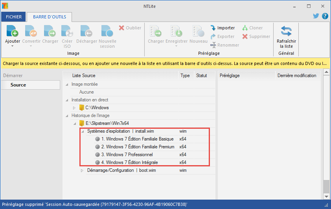The width and height of the screenshot is (331, 209).
Task: Click the Convertir toolbar icon
Action: point(31,31)
